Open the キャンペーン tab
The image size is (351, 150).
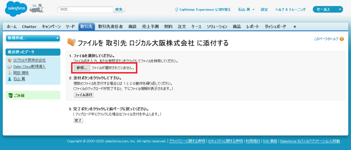51,27
